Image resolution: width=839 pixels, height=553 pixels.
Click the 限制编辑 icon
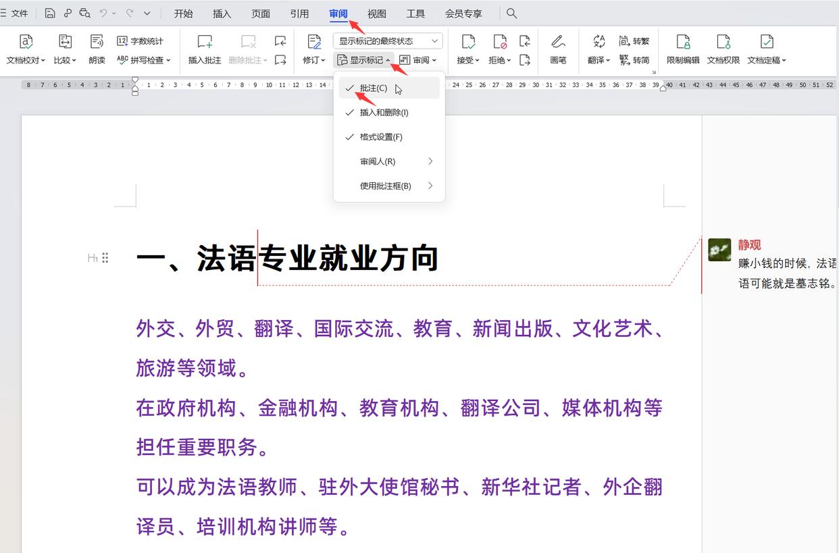pos(683,42)
